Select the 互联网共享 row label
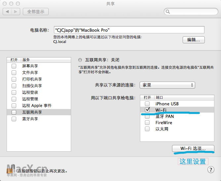 click(x=32, y=112)
